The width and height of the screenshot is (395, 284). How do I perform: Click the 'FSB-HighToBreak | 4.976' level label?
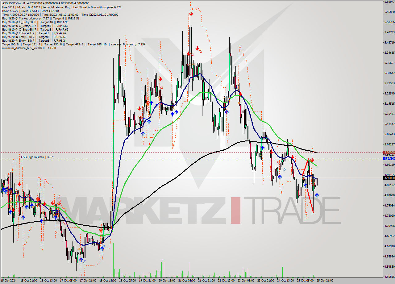38,157
